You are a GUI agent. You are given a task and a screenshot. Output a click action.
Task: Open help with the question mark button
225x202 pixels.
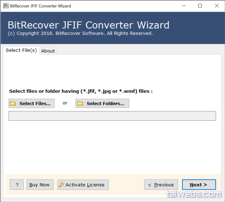(x=17, y=185)
